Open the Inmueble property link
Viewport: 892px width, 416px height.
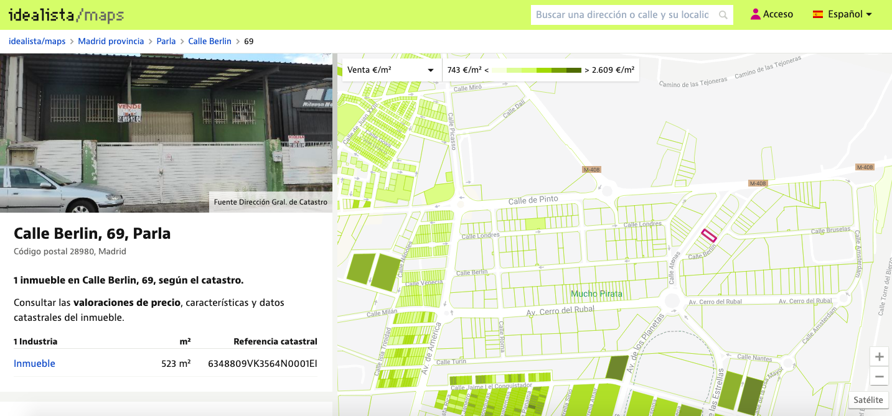pyautogui.click(x=34, y=364)
